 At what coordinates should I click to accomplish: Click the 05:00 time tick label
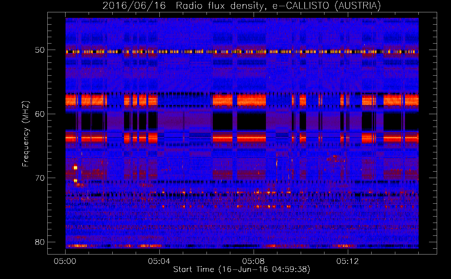click(x=65, y=261)
